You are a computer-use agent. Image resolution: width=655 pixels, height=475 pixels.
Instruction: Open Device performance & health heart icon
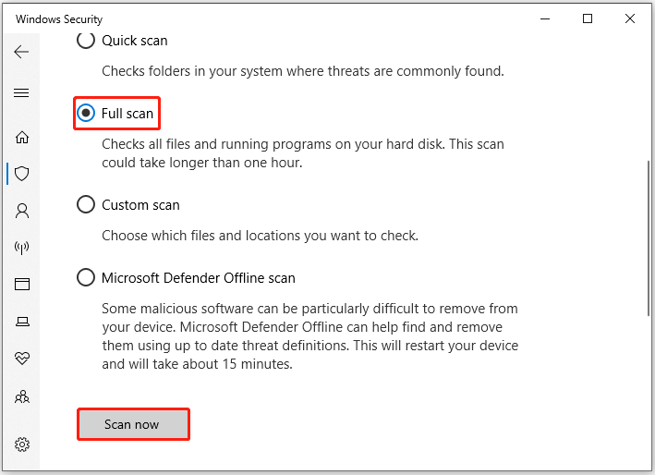click(x=21, y=359)
